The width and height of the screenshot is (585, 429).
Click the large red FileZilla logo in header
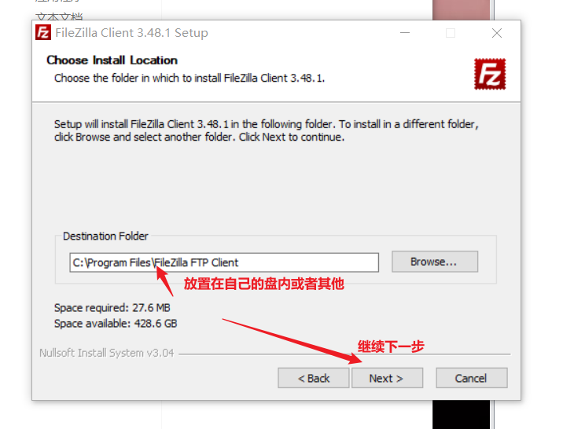click(490, 74)
